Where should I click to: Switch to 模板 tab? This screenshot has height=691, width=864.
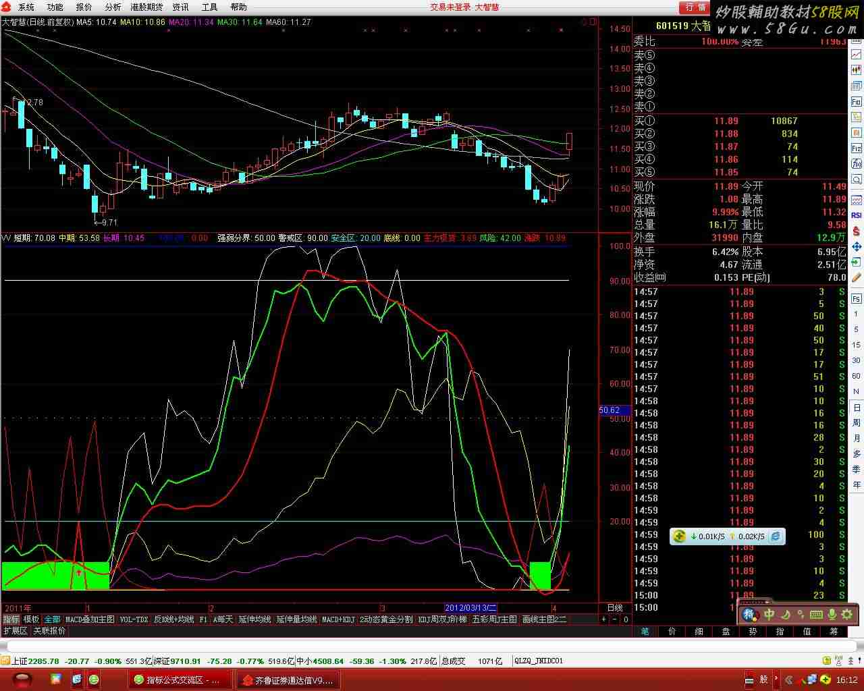pos(32,619)
